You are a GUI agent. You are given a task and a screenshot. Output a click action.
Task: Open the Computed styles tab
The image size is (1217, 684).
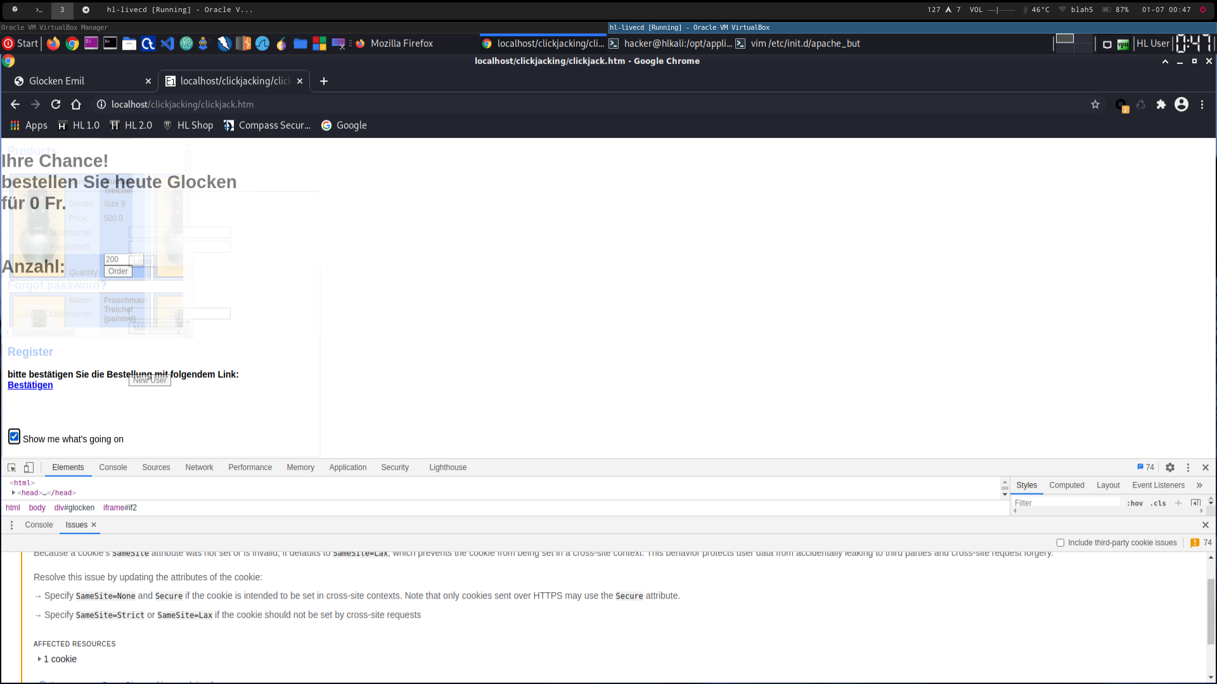1066,485
